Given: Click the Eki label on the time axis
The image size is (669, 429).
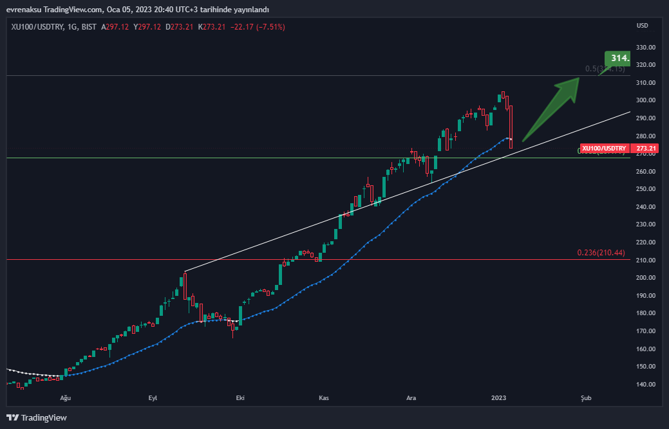Looking at the screenshot, I should point(240,398).
